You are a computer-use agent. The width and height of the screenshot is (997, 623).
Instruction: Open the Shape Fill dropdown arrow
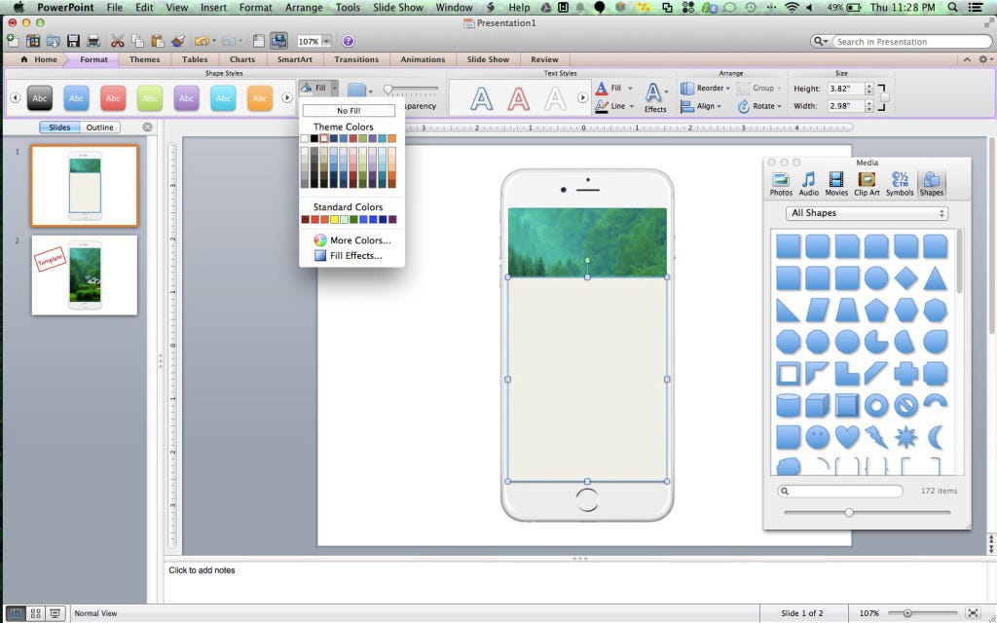[x=335, y=89]
